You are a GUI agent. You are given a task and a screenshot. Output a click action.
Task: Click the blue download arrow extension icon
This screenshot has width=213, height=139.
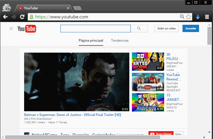(198, 17)
